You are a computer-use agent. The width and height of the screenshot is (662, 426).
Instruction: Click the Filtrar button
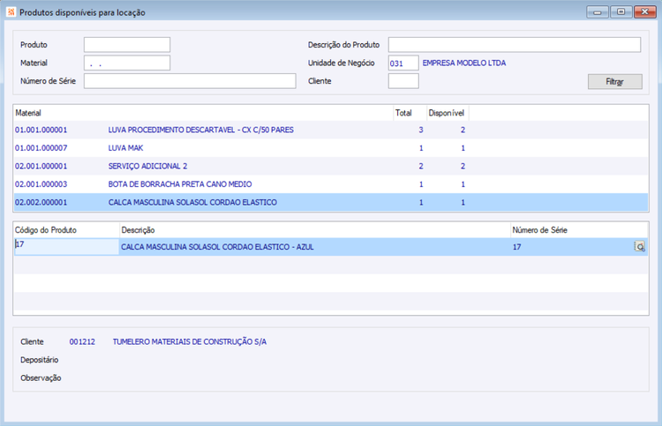point(614,81)
